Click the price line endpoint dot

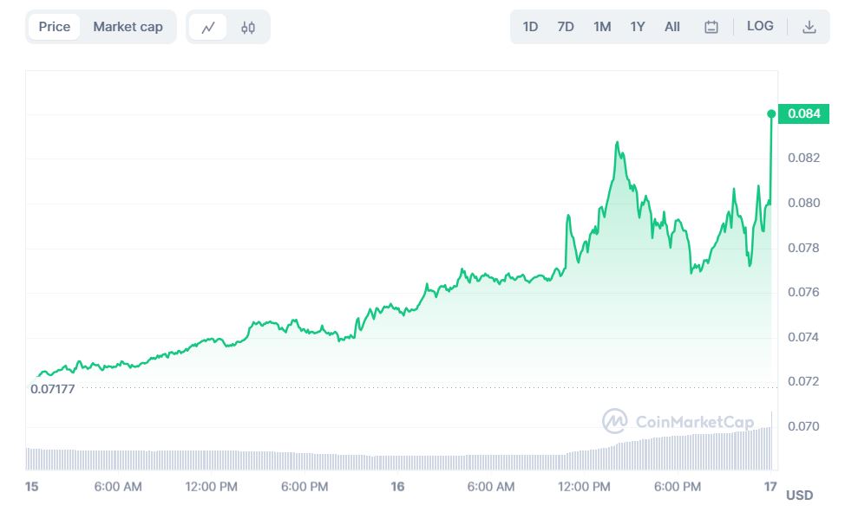(771, 113)
